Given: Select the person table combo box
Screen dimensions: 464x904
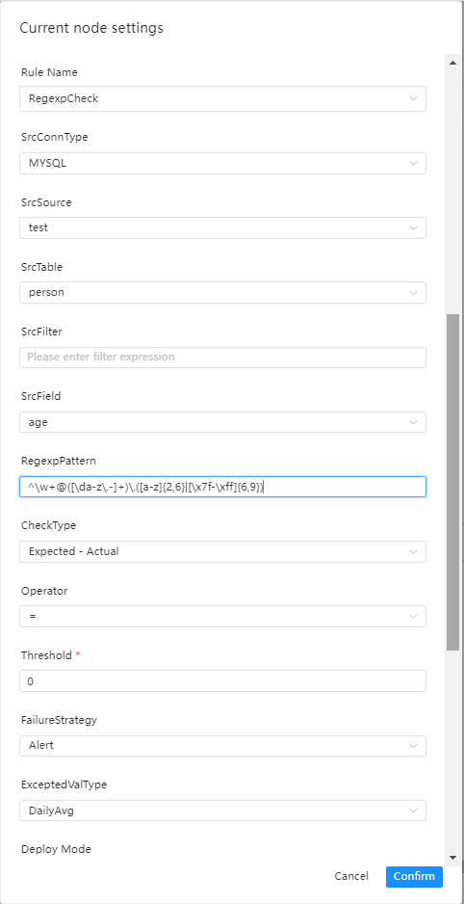Looking at the screenshot, I should tap(222, 292).
